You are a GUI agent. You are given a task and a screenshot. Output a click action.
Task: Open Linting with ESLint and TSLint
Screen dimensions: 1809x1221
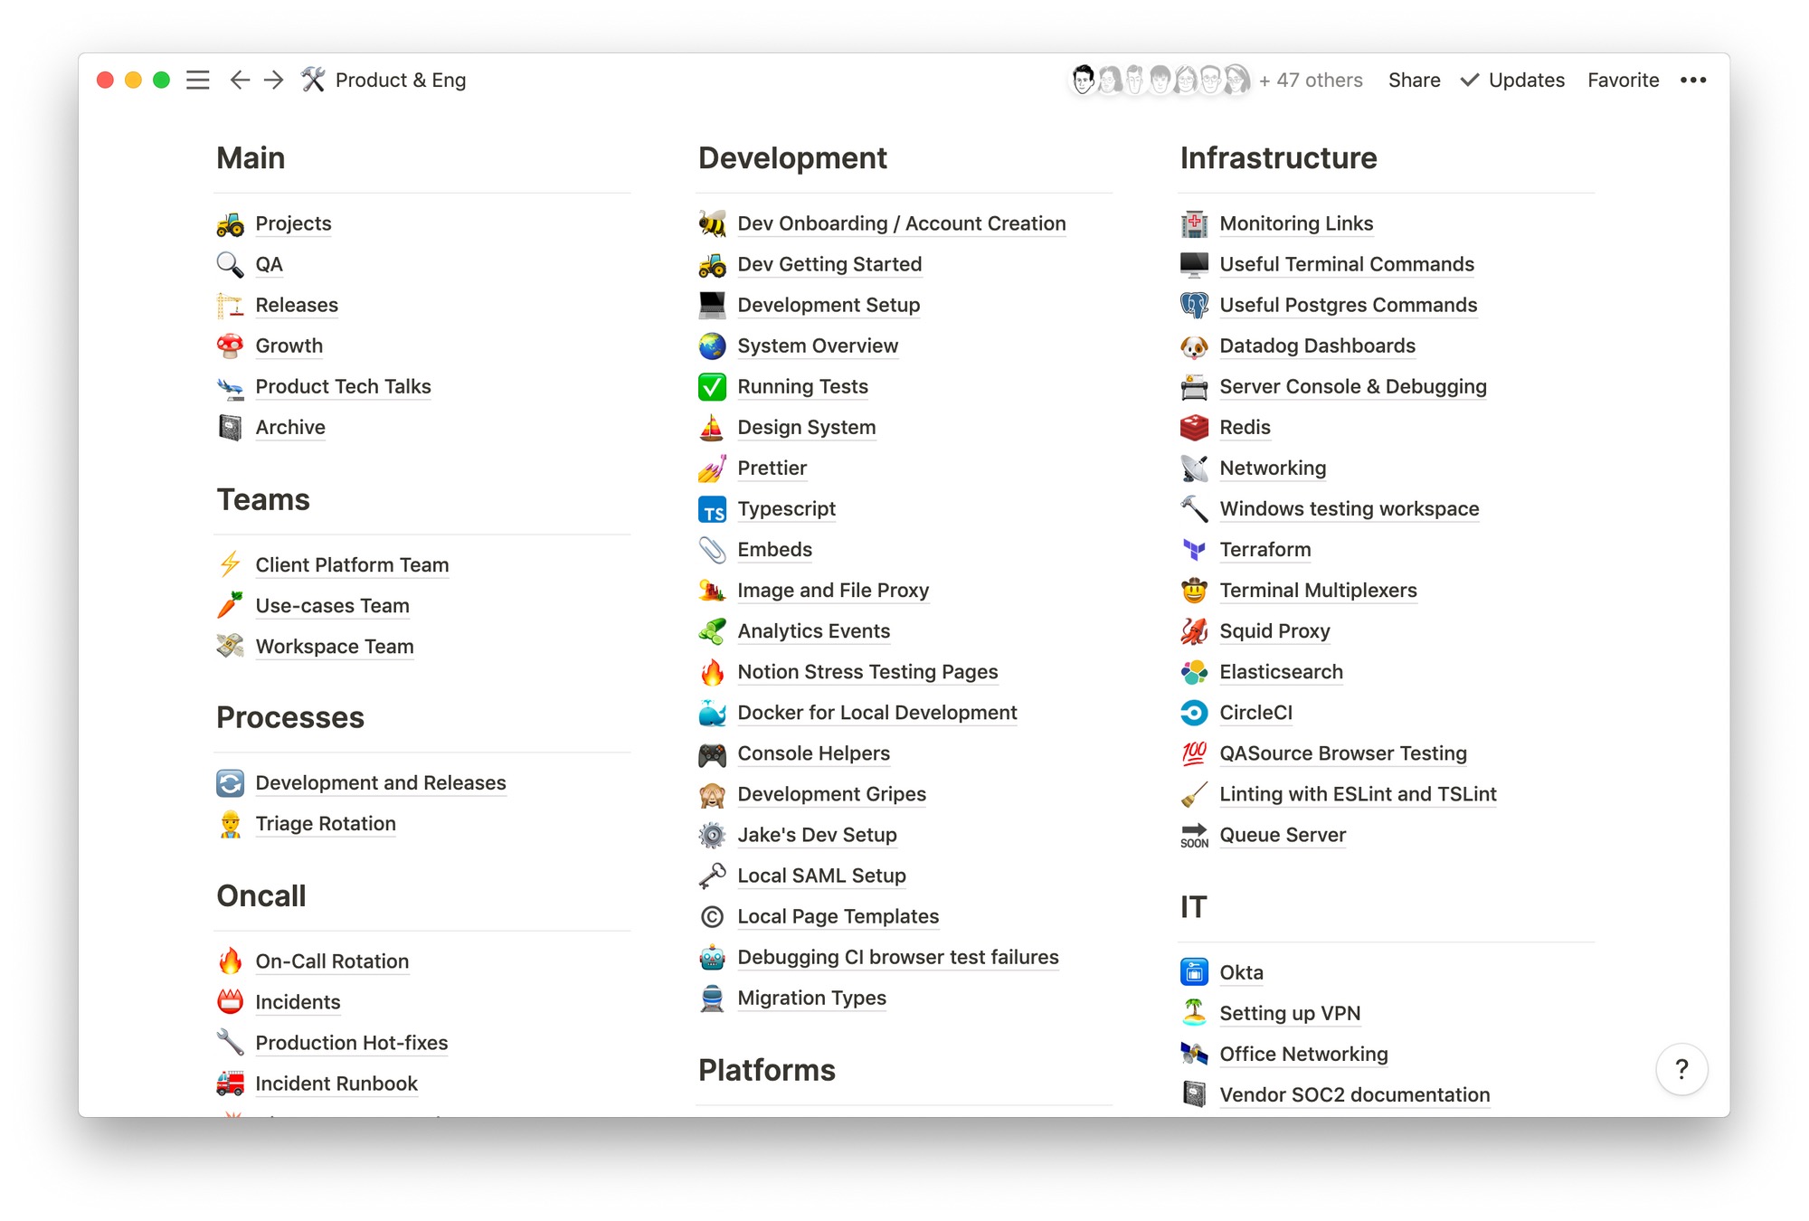point(1358,794)
